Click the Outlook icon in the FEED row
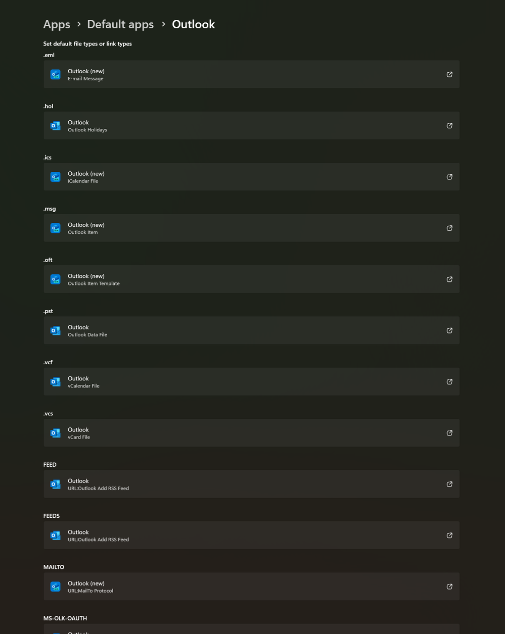 pyautogui.click(x=56, y=484)
